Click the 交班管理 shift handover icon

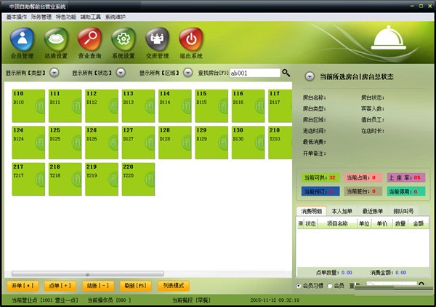pyautogui.click(x=157, y=41)
